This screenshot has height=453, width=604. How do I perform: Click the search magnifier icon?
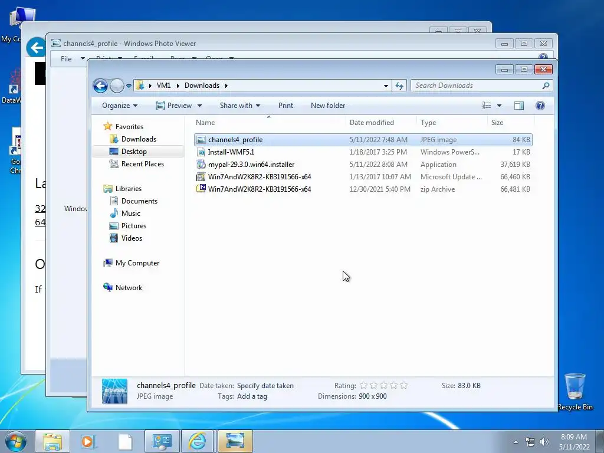click(x=546, y=86)
